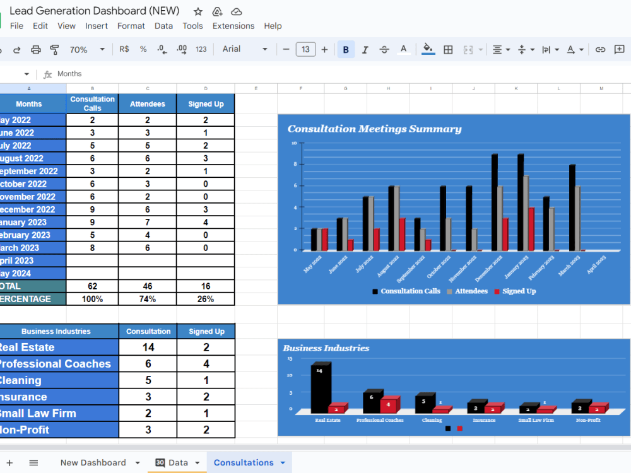Select the Consultations sheet tab

244,462
